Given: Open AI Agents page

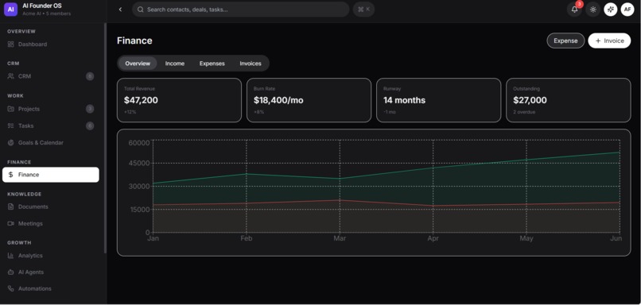Looking at the screenshot, I should tap(51, 272).
